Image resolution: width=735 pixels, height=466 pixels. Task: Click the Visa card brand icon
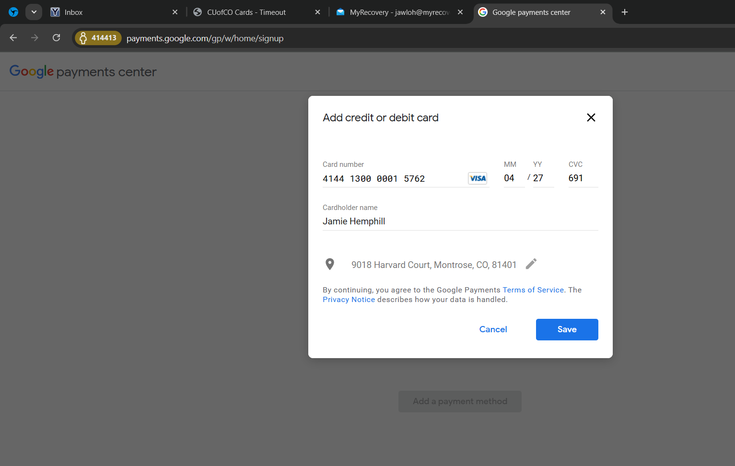478,178
